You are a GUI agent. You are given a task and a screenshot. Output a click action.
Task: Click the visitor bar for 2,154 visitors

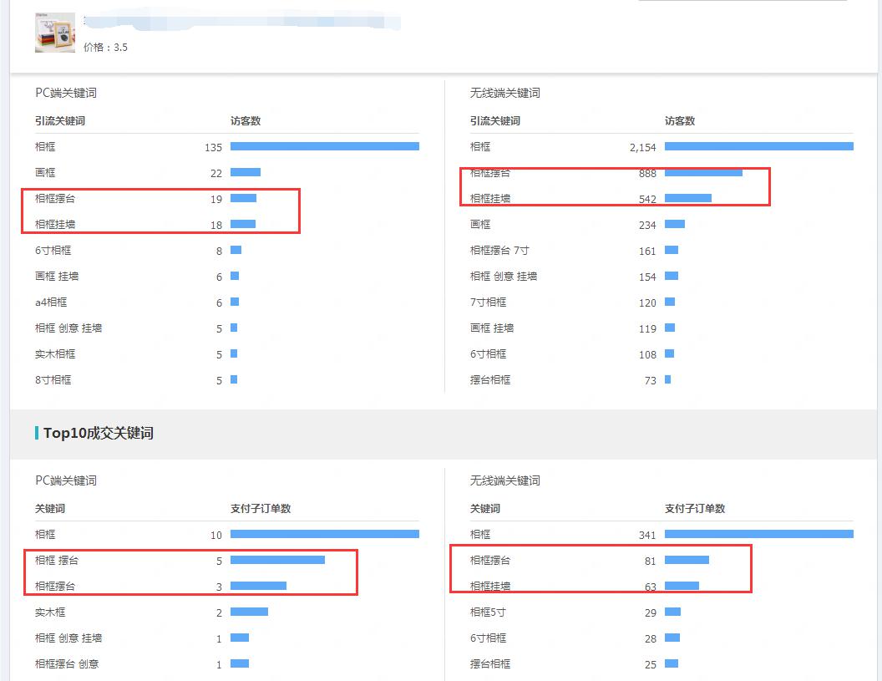758,146
